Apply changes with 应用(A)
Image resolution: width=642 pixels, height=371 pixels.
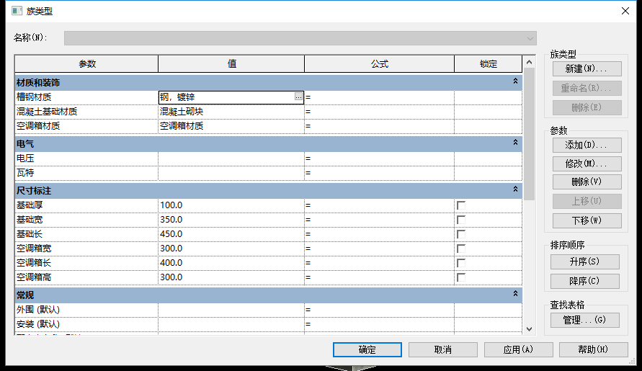coord(518,349)
